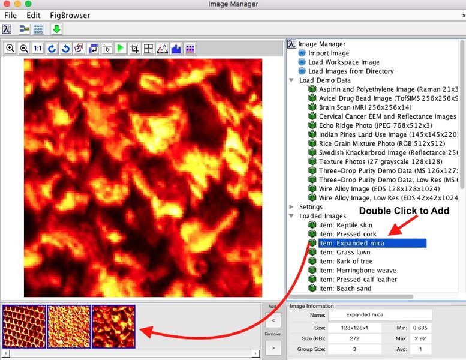Click the purple colored grid icon
Viewport: 466px width, 360px height.
(190, 49)
